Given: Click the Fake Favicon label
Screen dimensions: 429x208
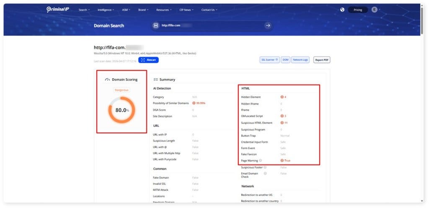Looking at the screenshot, I should [x=249, y=154].
